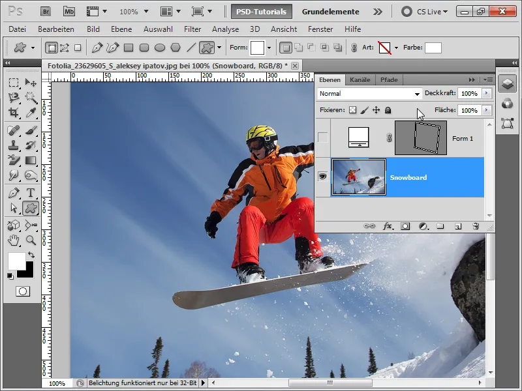Open the Datei menu

(x=18, y=29)
